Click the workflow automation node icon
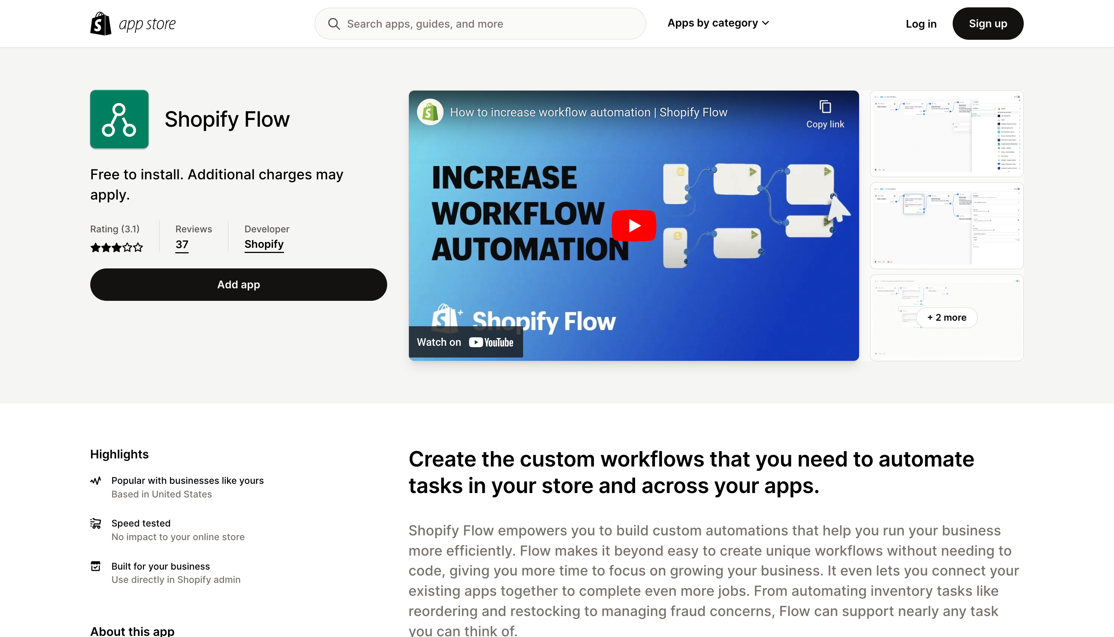Screen dimensions: 1114x637 [x=119, y=119]
